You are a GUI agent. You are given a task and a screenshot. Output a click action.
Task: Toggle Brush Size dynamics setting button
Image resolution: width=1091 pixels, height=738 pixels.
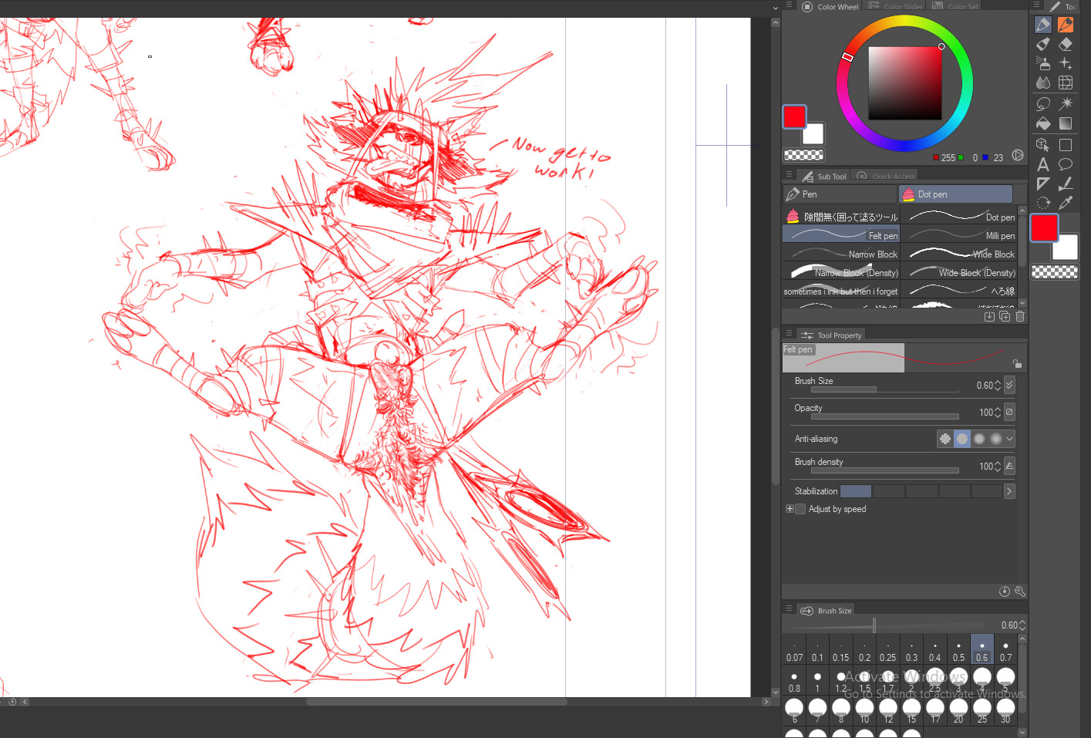1009,385
